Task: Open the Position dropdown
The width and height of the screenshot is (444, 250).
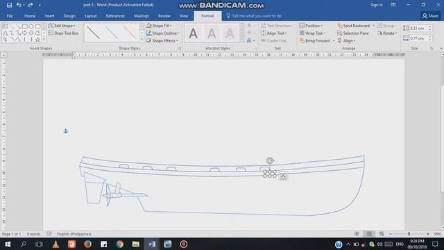Action: pyautogui.click(x=311, y=26)
